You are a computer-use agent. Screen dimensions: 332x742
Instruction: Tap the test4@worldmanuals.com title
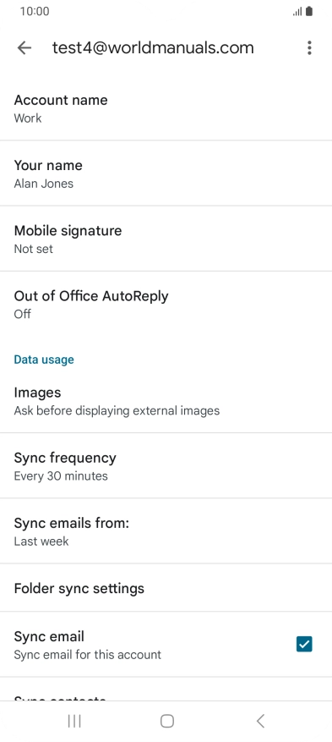point(153,47)
